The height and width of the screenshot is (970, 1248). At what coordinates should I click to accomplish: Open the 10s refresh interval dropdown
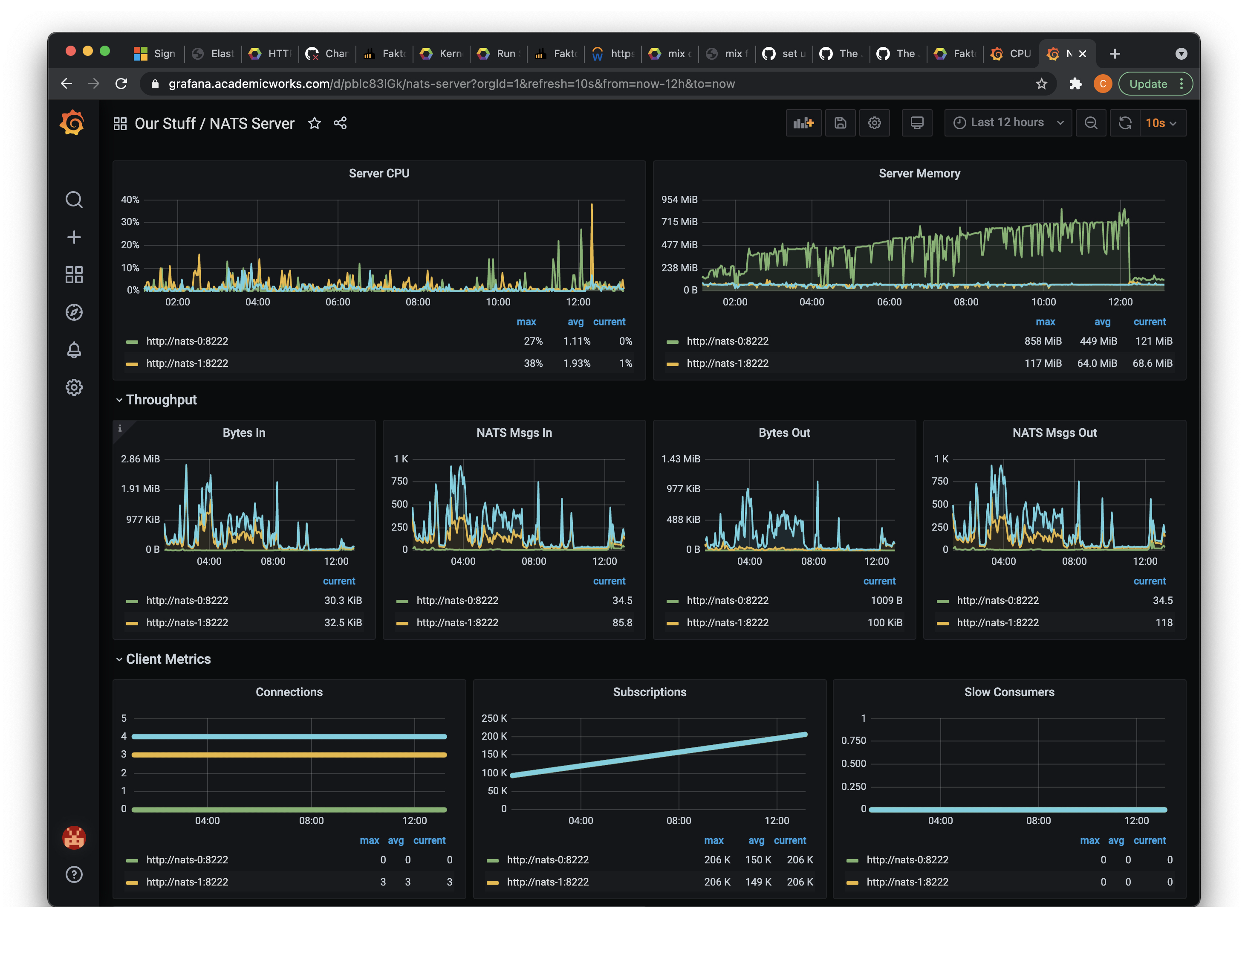pyautogui.click(x=1161, y=123)
